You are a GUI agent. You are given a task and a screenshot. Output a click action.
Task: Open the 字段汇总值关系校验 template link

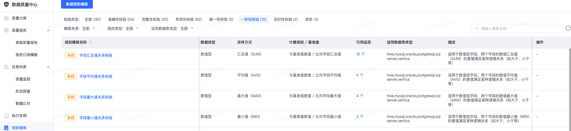96,55
